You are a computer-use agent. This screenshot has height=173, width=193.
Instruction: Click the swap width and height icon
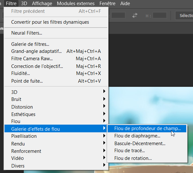click(135, 15)
